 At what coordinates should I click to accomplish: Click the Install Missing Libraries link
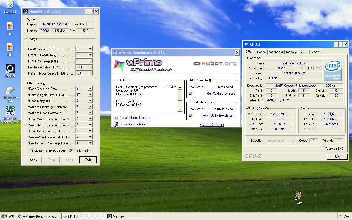(x=135, y=118)
